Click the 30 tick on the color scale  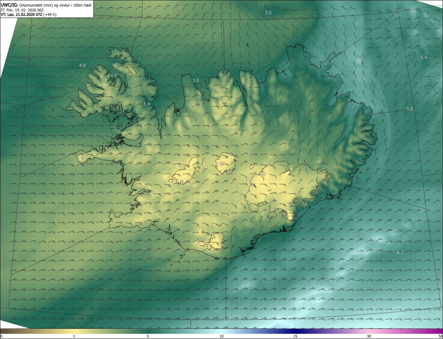[x=369, y=337]
